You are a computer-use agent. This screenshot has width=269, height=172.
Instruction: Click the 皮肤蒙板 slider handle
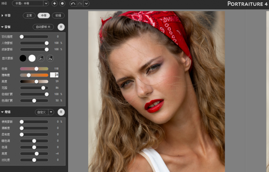click(x=47, y=50)
